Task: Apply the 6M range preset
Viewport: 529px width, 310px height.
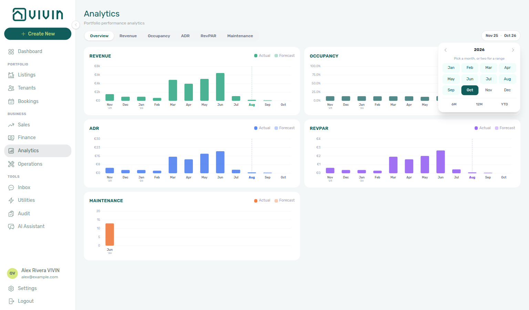Action: pos(454,104)
